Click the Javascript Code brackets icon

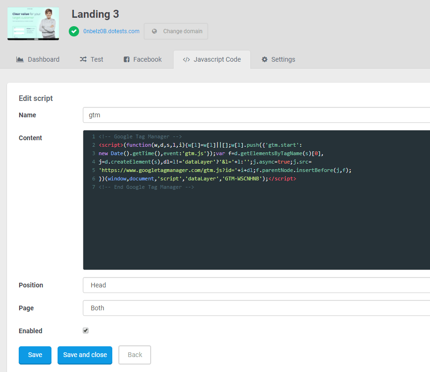pos(187,59)
